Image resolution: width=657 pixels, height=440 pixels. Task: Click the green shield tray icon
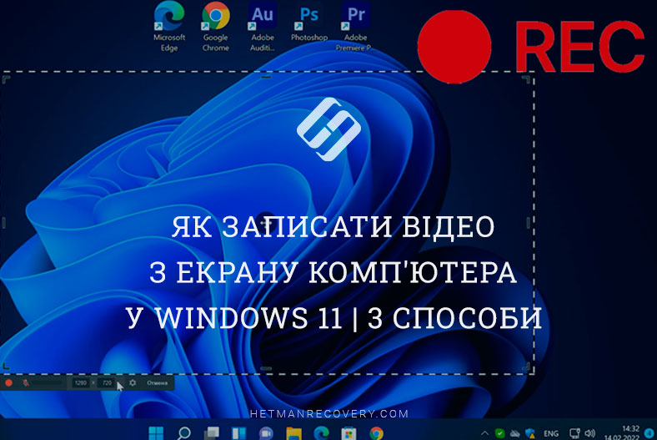500,432
